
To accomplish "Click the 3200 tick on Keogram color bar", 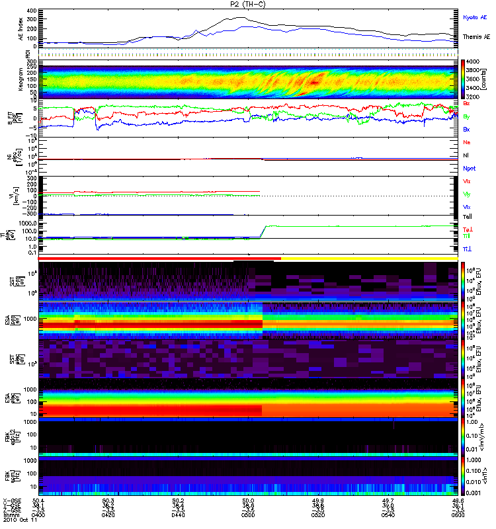I will [472, 97].
